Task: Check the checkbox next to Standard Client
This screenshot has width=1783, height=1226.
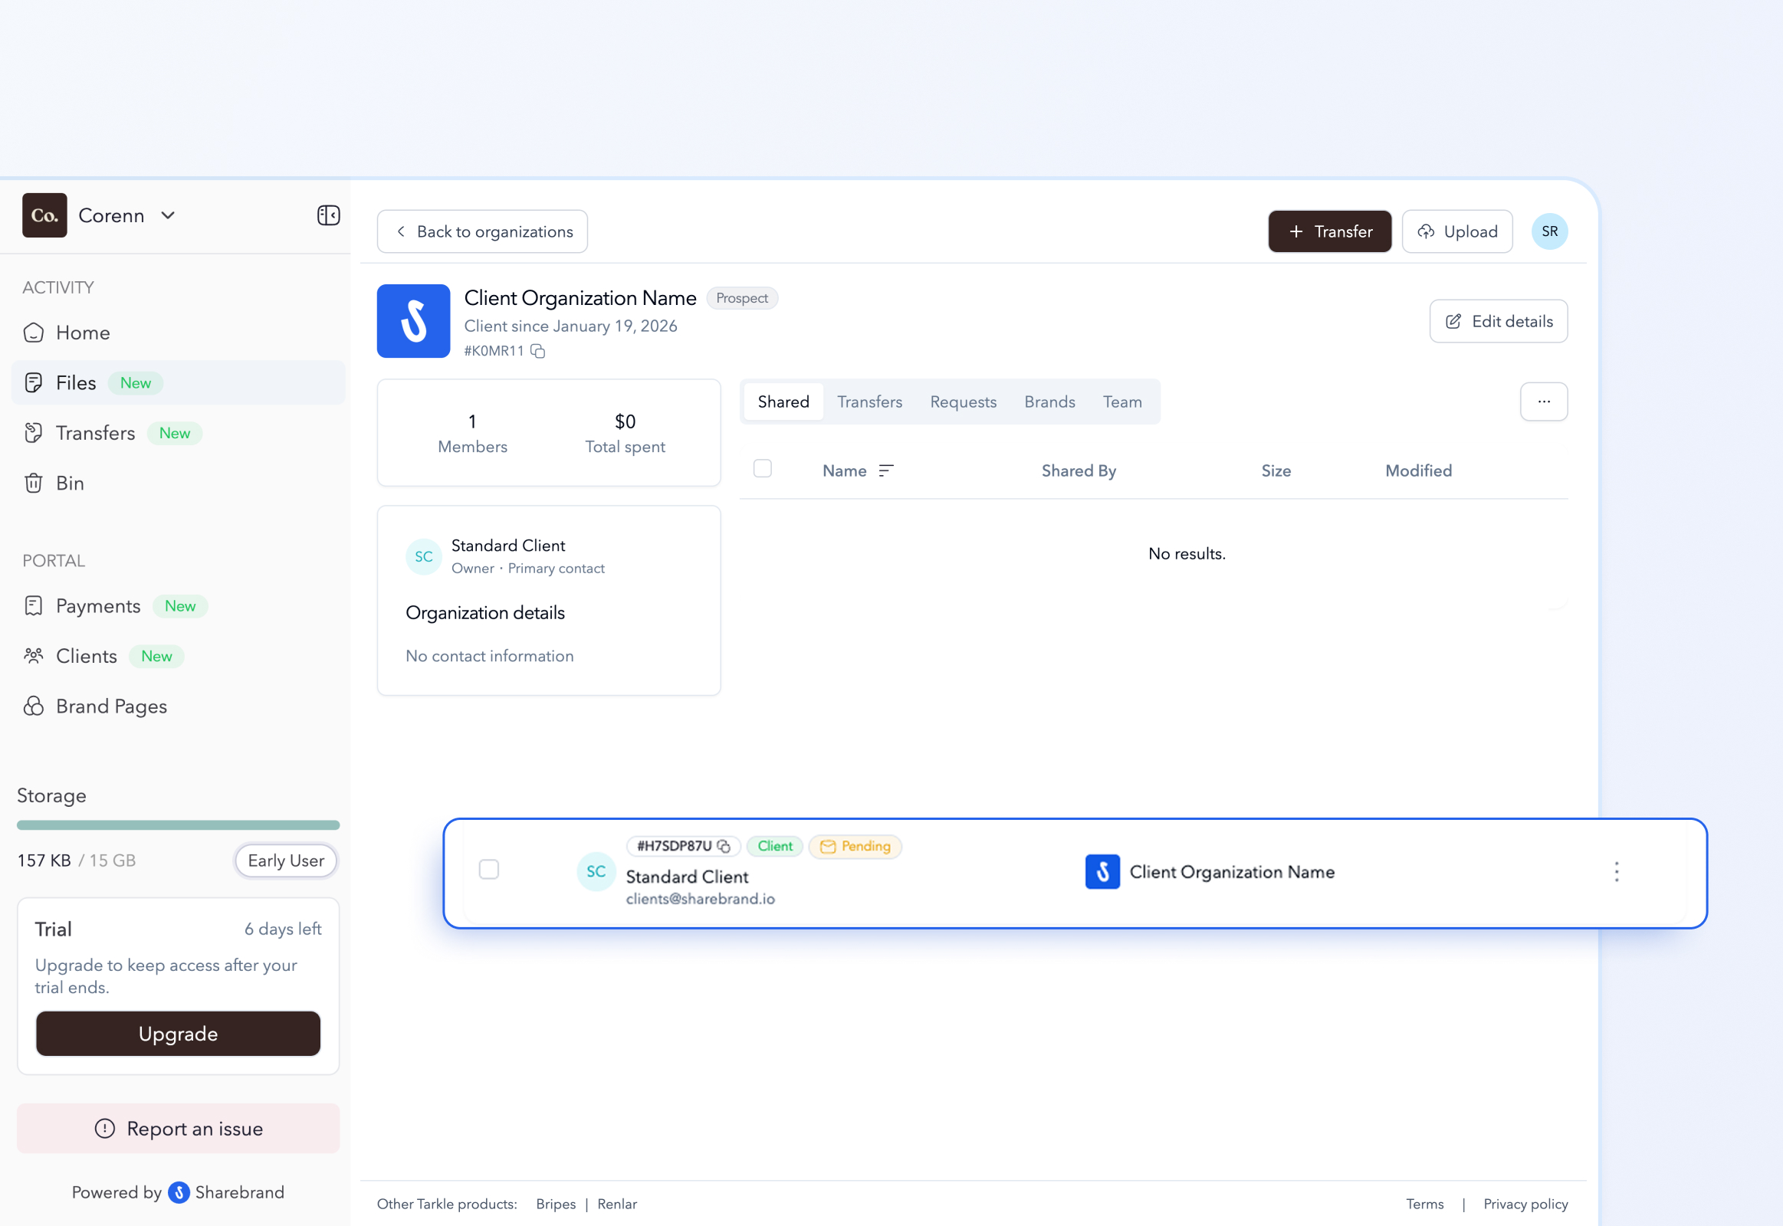Action: (x=490, y=869)
